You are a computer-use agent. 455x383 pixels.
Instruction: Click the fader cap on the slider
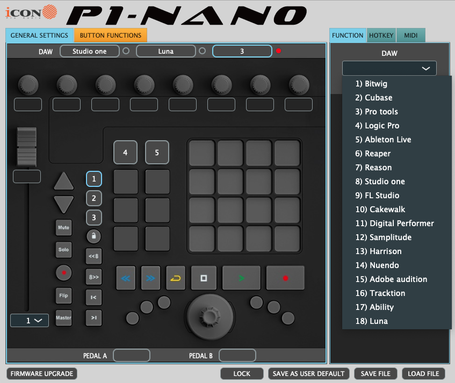(27, 147)
